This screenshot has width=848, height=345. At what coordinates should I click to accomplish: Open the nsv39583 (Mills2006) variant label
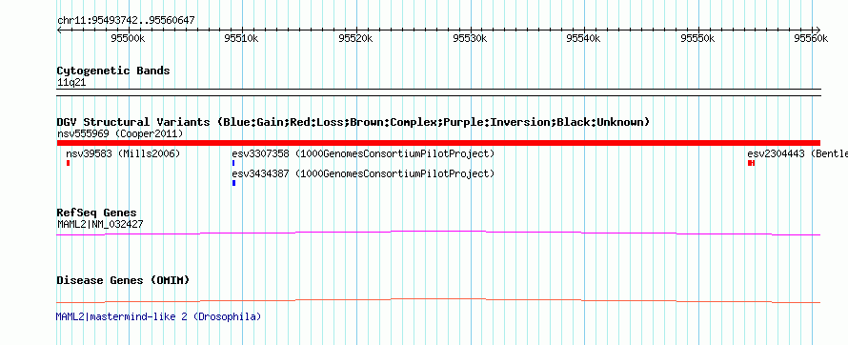click(x=123, y=154)
